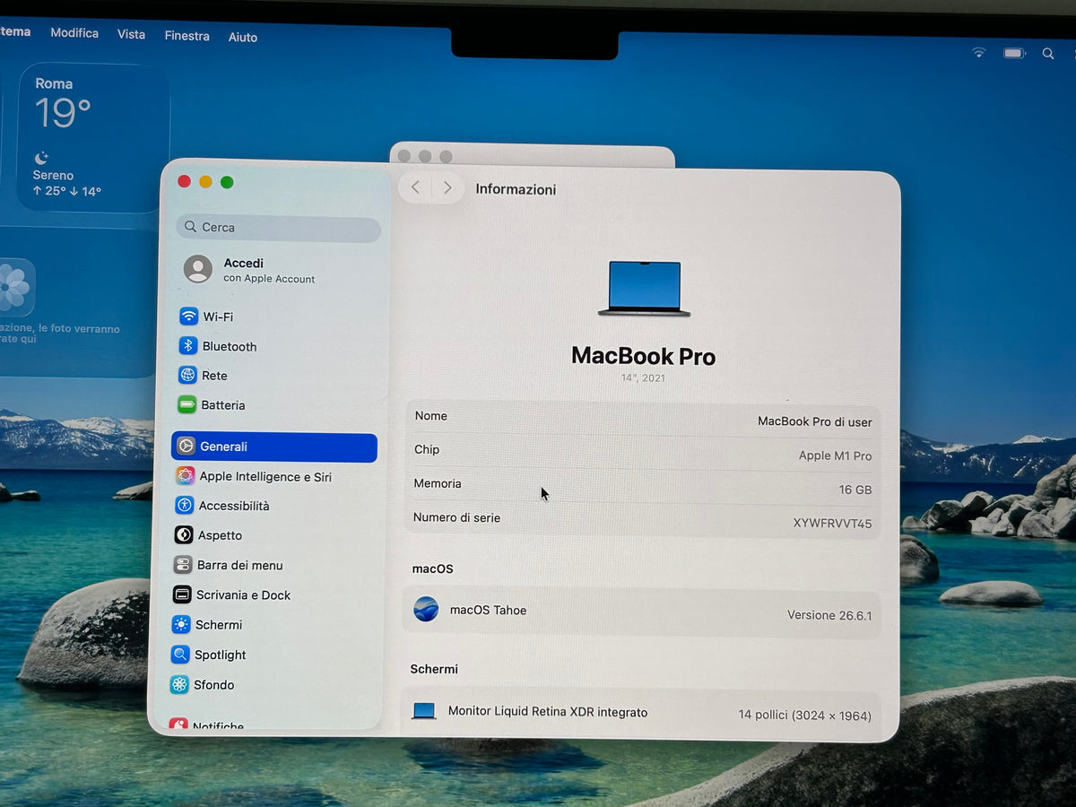The image size is (1076, 807).
Task: Click Scrivania e Dock icon
Action: coord(182,594)
